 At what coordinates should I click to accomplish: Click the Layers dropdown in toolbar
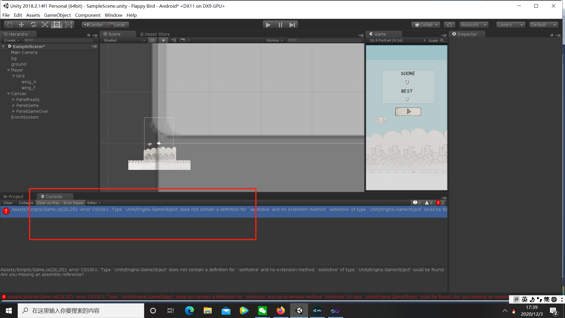pyautogui.click(x=510, y=24)
